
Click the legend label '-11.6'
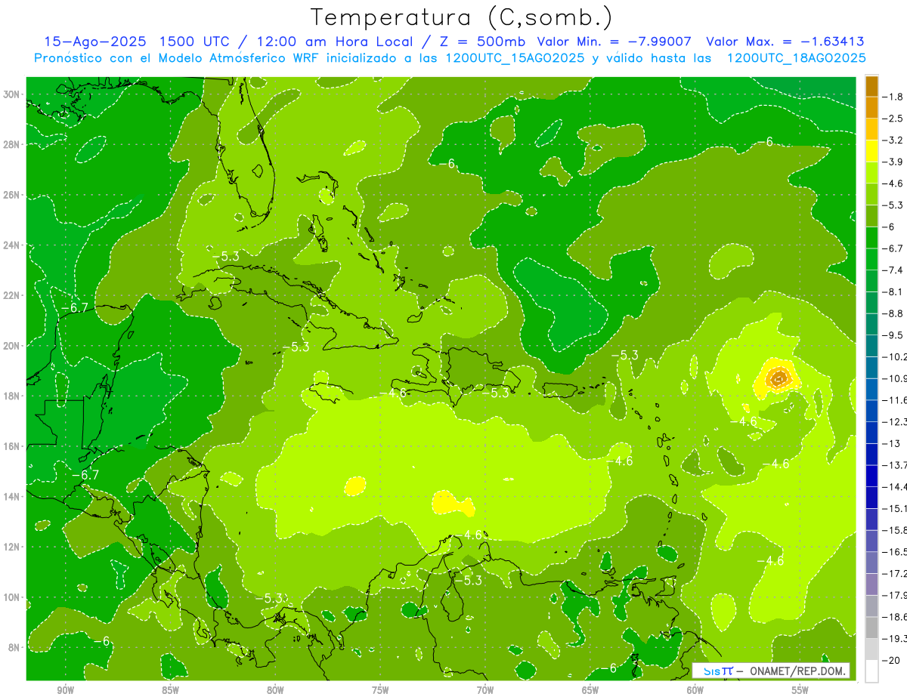[x=894, y=399]
